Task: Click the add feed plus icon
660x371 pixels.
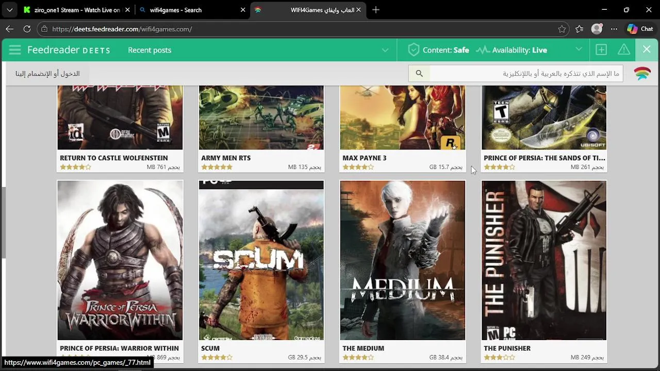Action: click(601, 50)
